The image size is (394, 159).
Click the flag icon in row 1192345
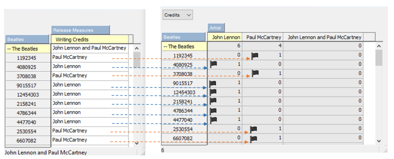point(254,56)
